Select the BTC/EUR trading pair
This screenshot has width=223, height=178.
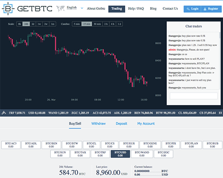click(129, 145)
